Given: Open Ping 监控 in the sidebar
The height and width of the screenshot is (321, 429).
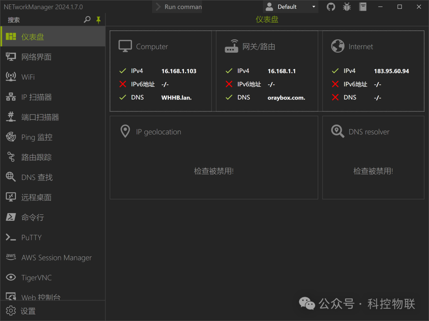Looking at the screenshot, I should pos(53,137).
